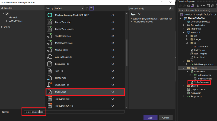
Task: Click Home icon in Solution Explorer toolbar
Action: [x=188, y=6]
